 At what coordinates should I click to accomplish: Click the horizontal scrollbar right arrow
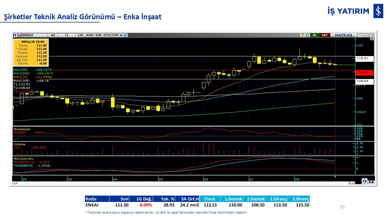(353, 183)
